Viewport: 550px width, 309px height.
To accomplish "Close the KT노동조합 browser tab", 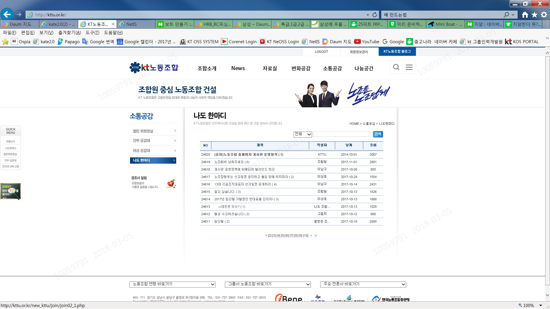I will 113,24.
